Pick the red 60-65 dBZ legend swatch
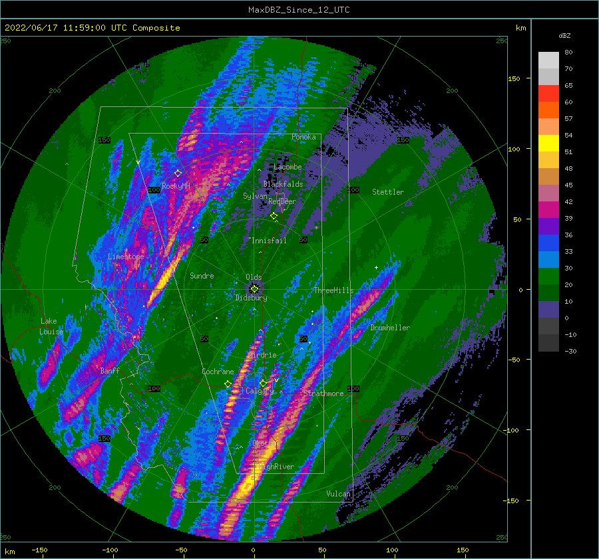Image resolution: width=599 pixels, height=559 pixels. click(x=548, y=94)
